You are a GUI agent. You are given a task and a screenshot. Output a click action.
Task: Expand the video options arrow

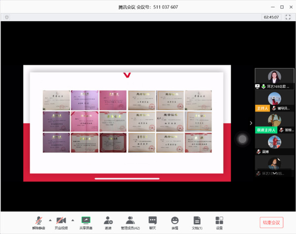[73, 220]
